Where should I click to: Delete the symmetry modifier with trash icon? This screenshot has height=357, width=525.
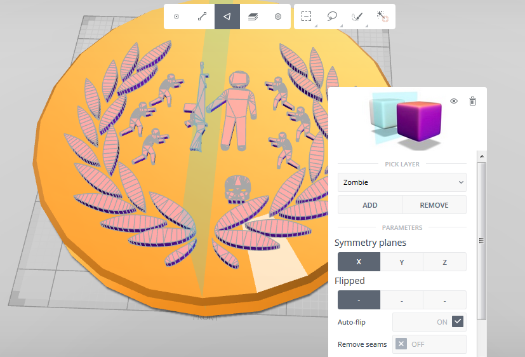(x=472, y=101)
